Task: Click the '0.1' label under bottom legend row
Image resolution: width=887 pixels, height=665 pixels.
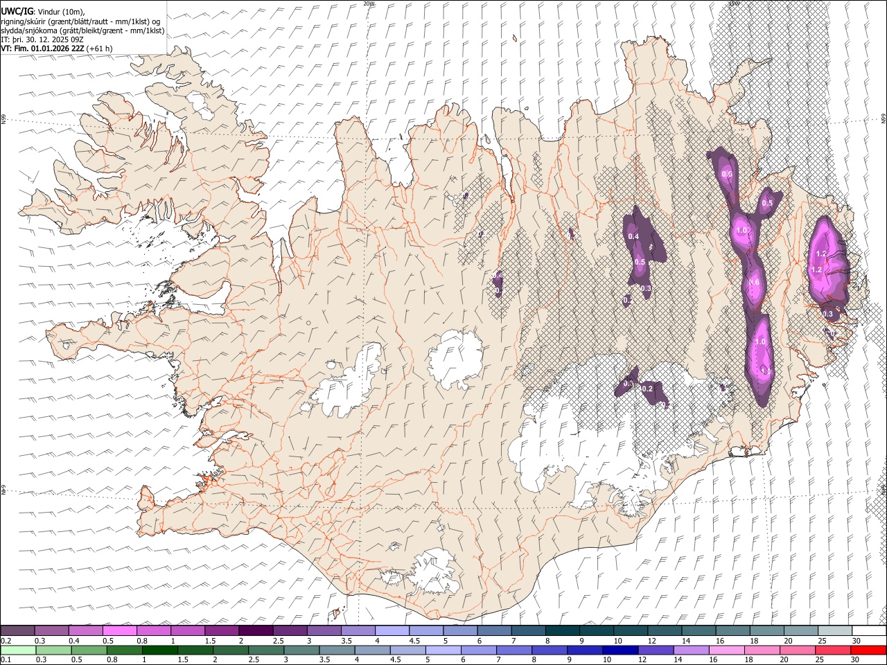Action: point(6,660)
